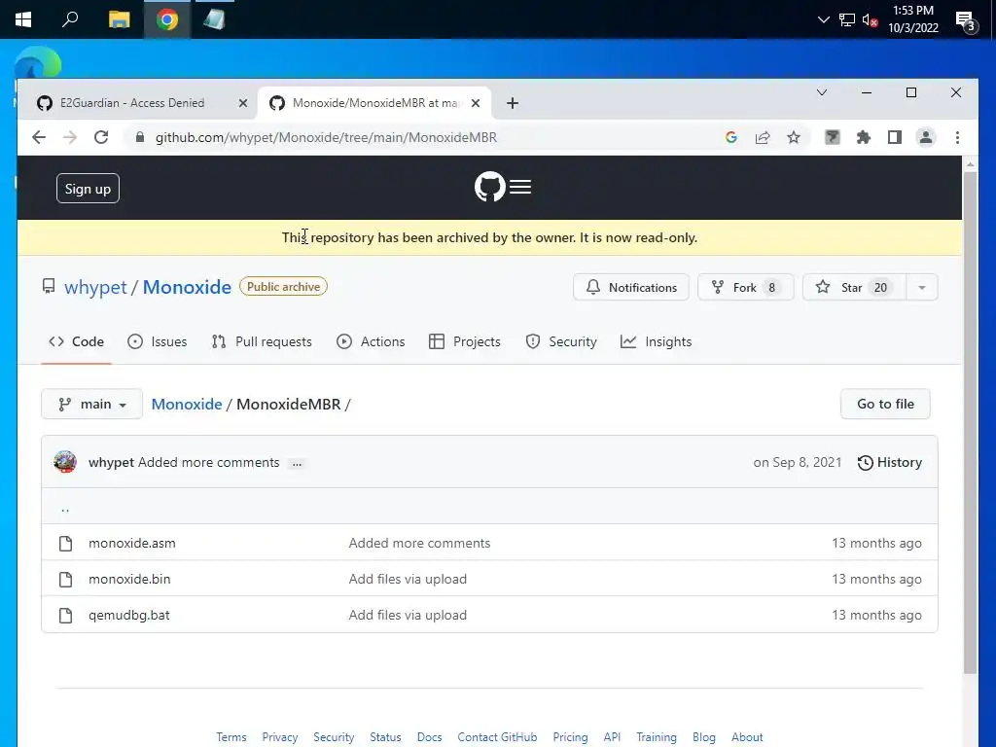Bookmark this page with star icon

click(x=794, y=137)
